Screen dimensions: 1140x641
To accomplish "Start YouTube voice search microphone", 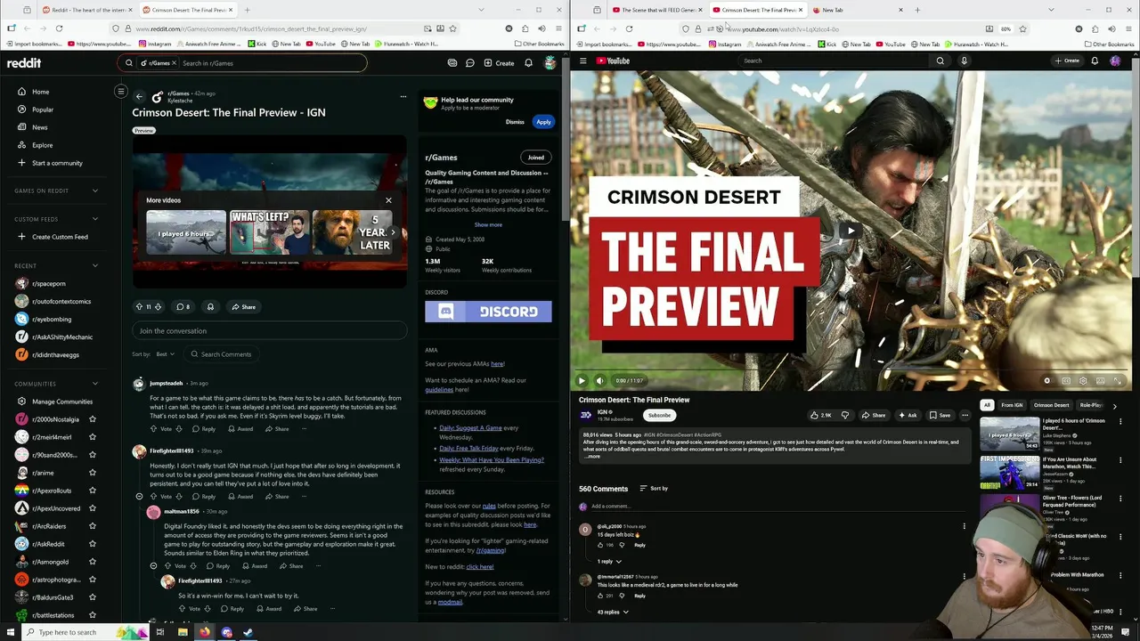I will click(964, 61).
